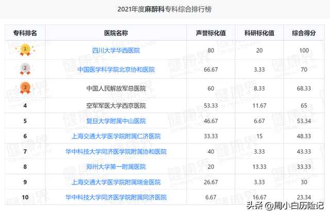Click composite score 48.33 value
Image resolution: width=330 pixels, height=216 pixels.
(304, 136)
